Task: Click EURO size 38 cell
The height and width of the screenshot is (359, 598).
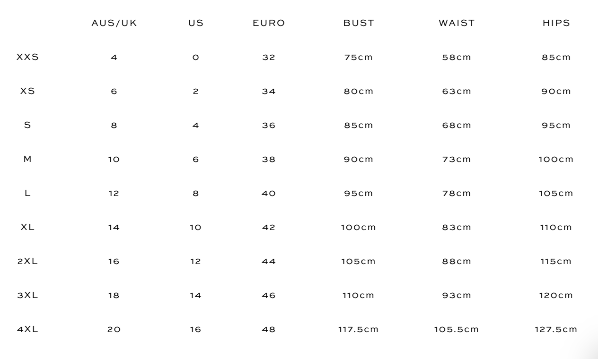Action: 269,159
